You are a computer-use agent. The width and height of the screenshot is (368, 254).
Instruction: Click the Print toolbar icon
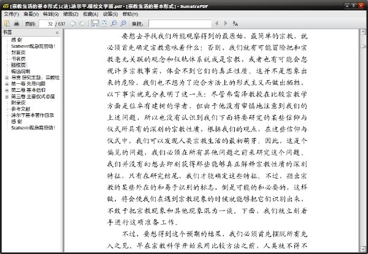(17, 23)
